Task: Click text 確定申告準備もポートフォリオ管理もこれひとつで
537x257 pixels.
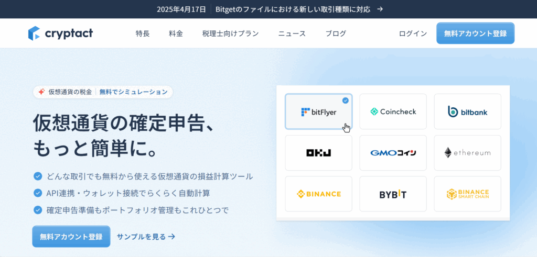Action: [137, 210]
